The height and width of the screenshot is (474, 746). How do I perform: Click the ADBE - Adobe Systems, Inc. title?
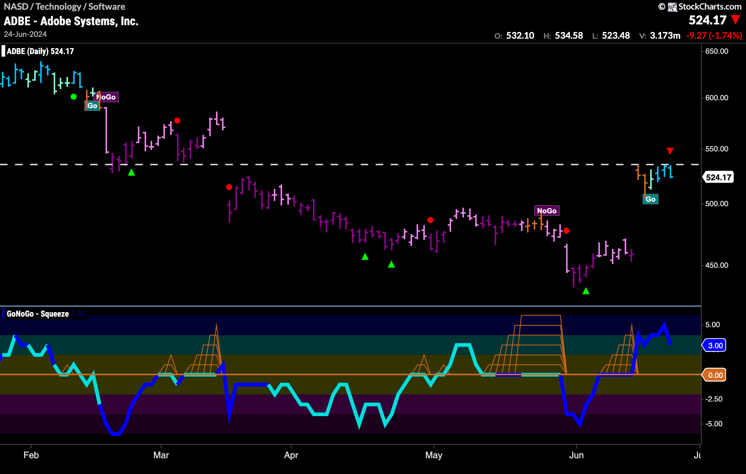click(71, 21)
